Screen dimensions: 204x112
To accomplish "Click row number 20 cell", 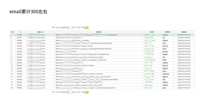I will tap(13, 88).
